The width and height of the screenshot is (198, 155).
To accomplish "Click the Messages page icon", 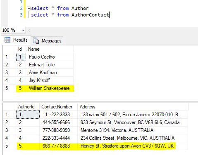I will click(x=36, y=40).
